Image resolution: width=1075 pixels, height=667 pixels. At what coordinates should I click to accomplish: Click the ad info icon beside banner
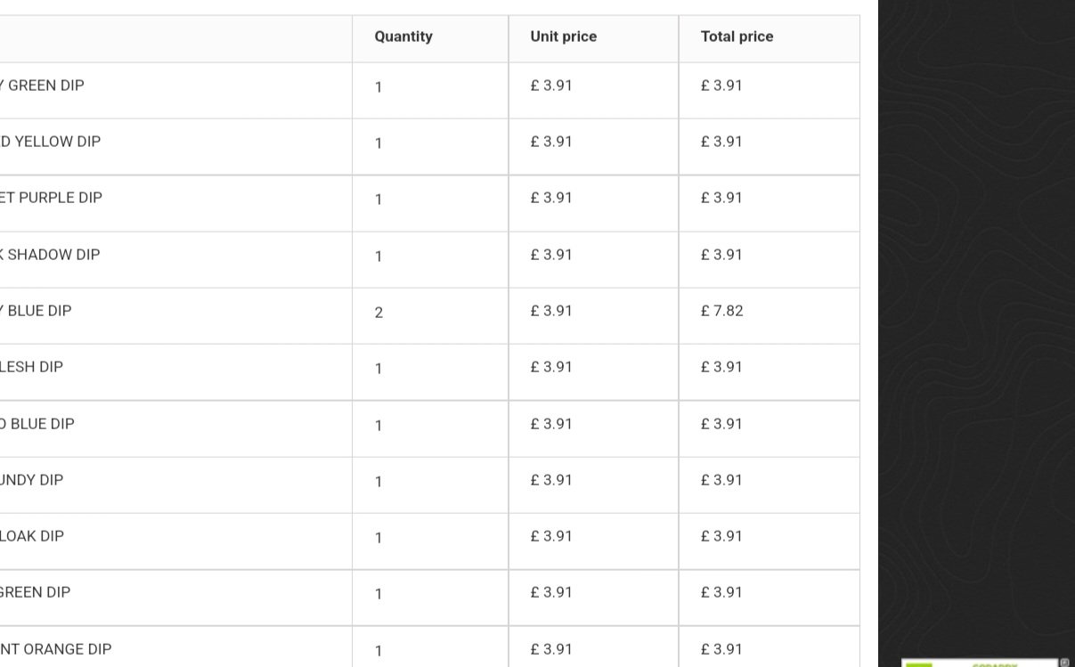tap(1064, 663)
